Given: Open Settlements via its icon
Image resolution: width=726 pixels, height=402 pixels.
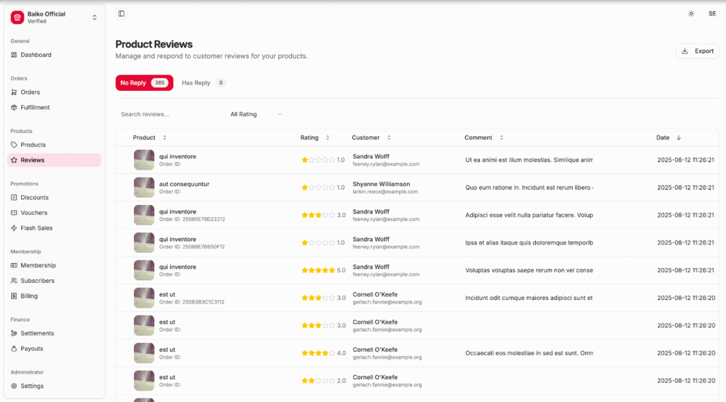Looking at the screenshot, I should point(14,333).
